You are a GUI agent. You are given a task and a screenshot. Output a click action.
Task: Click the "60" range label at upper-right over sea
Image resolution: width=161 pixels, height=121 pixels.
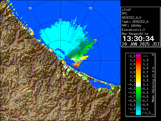tap(91, 8)
